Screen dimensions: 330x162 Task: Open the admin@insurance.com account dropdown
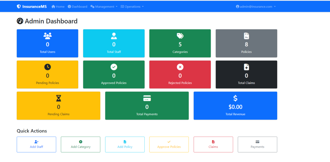pyautogui.click(x=256, y=6)
